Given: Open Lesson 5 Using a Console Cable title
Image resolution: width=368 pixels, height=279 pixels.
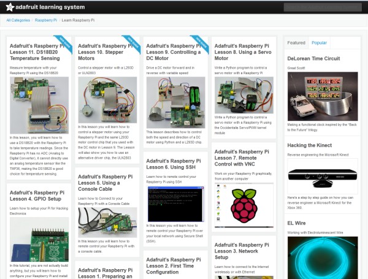Looking at the screenshot, I should [x=105, y=183].
